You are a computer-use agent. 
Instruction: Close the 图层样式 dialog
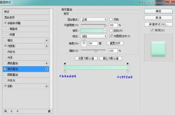(170, 1)
